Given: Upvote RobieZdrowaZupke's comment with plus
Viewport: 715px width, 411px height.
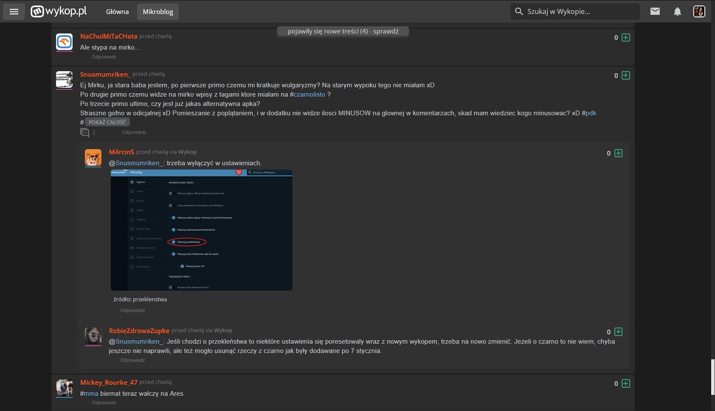Looking at the screenshot, I should tap(618, 332).
